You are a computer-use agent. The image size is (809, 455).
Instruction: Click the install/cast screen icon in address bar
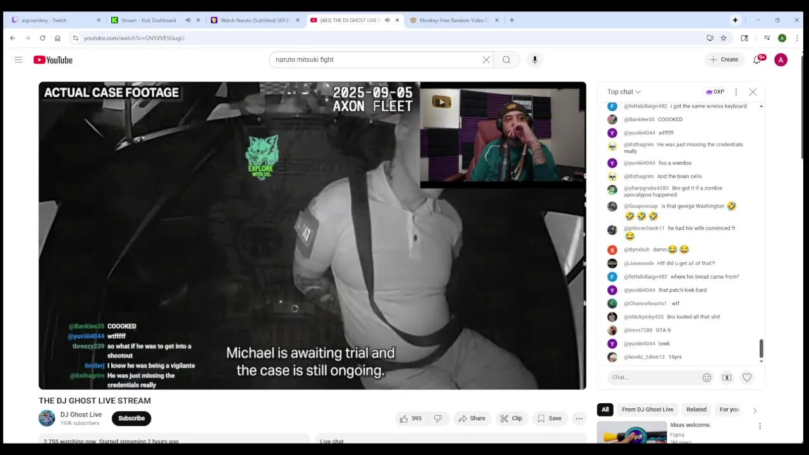[710, 38]
